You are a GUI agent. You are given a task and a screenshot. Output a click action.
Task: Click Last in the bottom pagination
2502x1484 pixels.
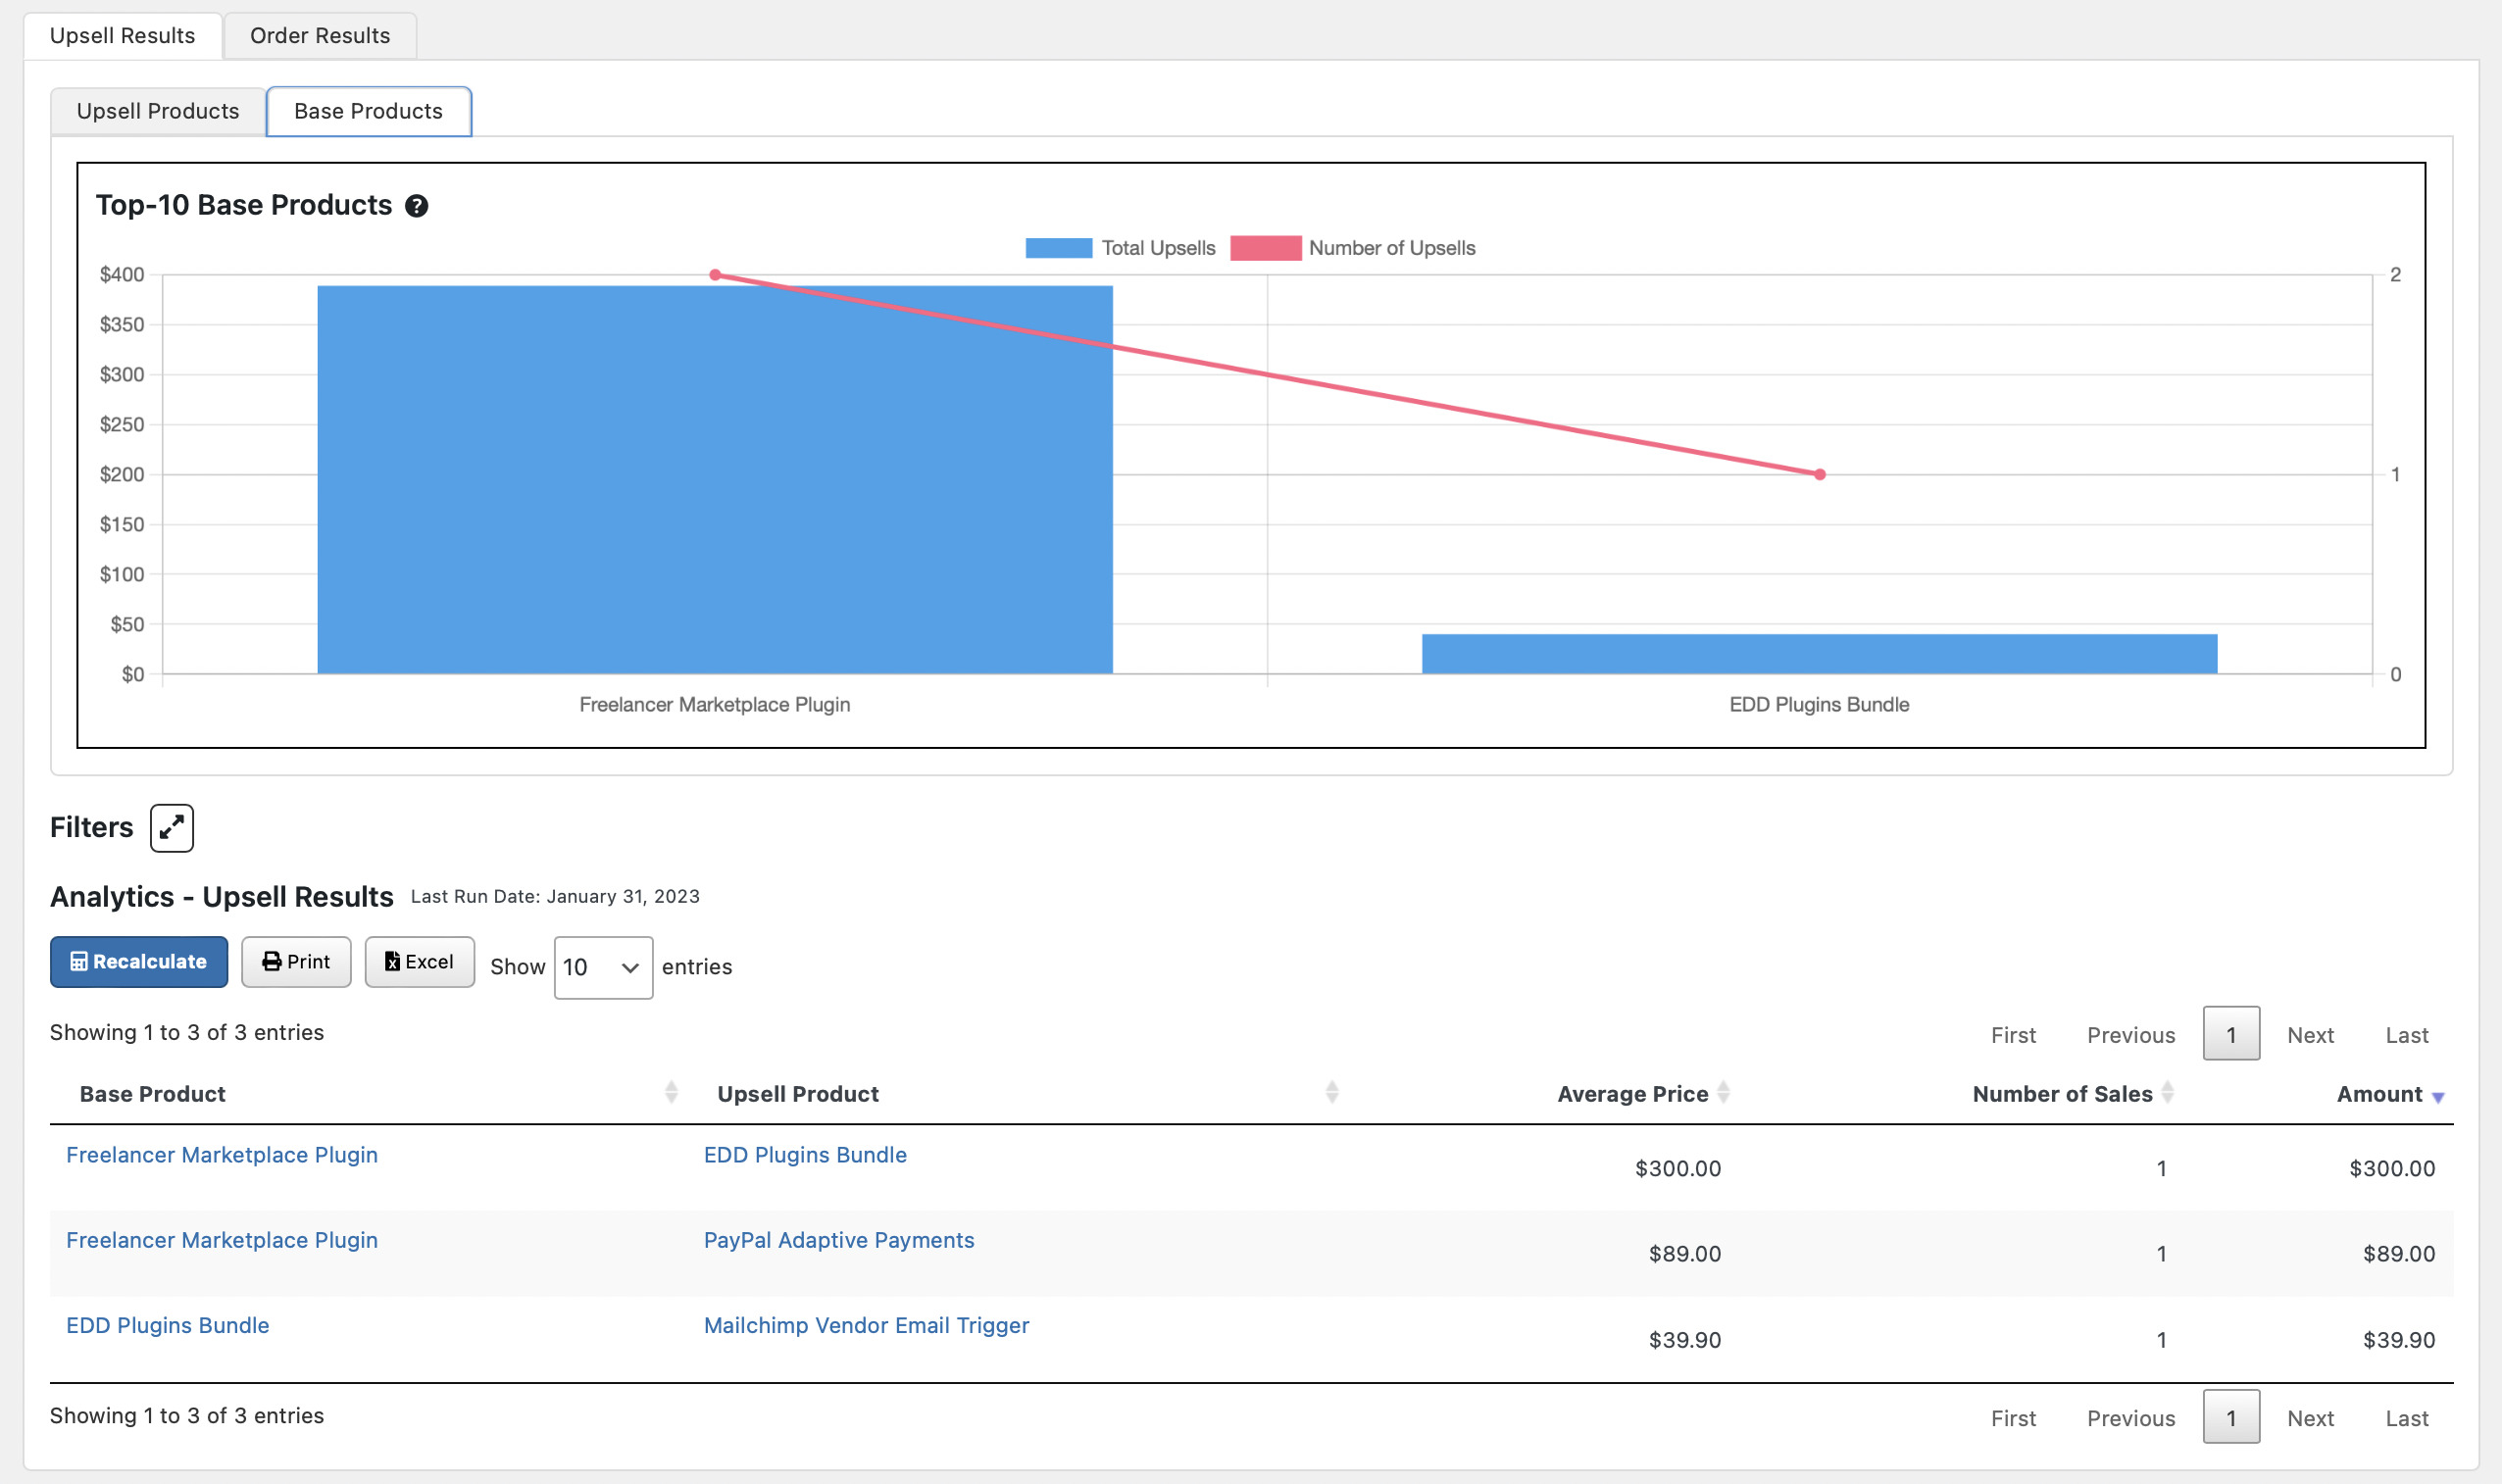2406,1418
